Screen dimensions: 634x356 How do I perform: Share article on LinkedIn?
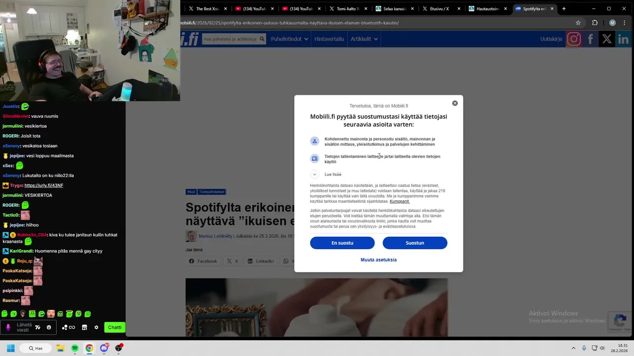(x=261, y=261)
